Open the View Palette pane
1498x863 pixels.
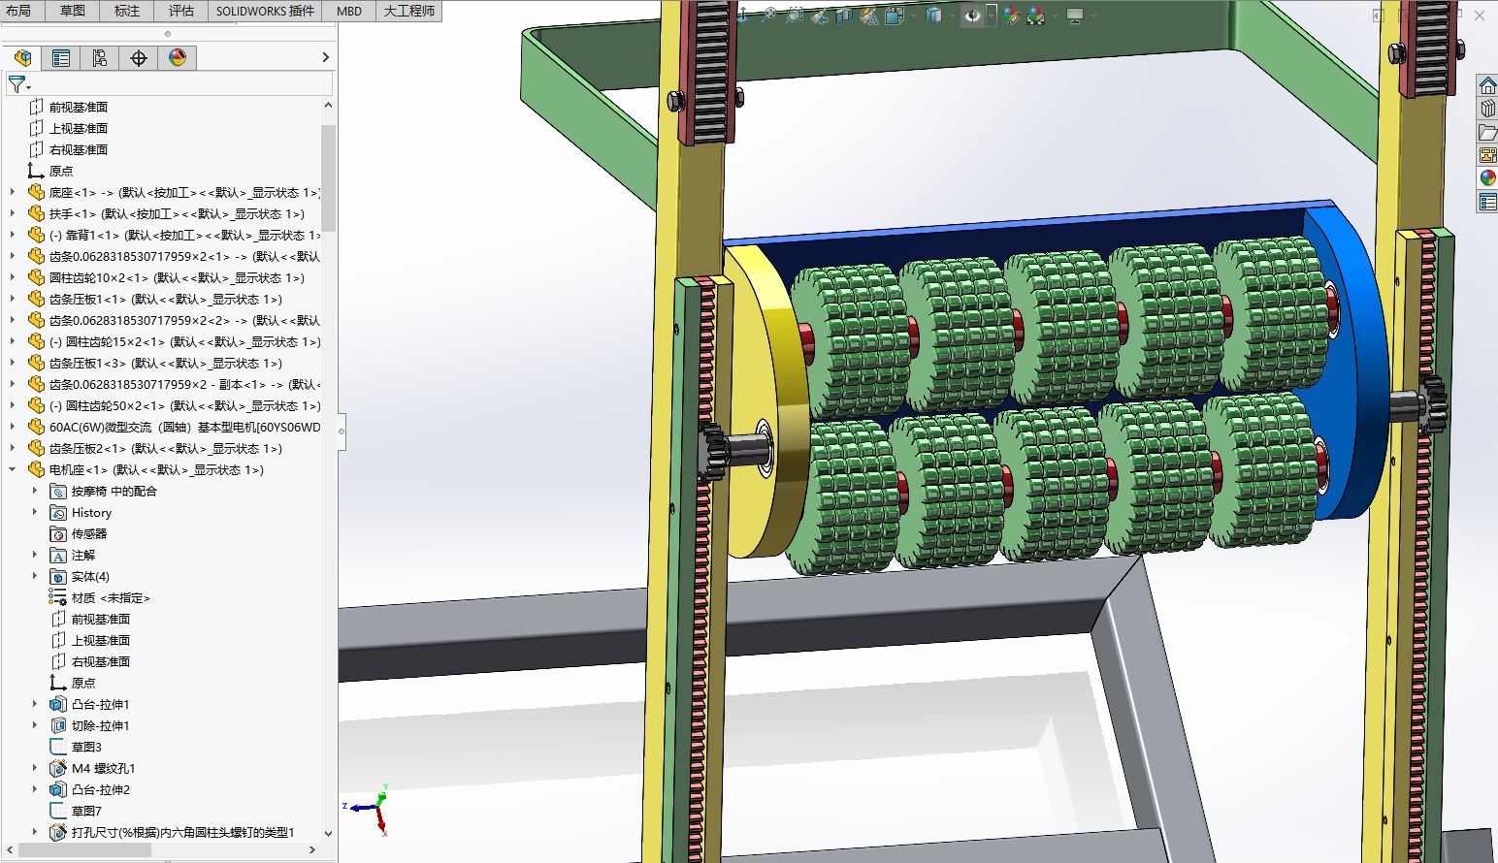(1487, 155)
